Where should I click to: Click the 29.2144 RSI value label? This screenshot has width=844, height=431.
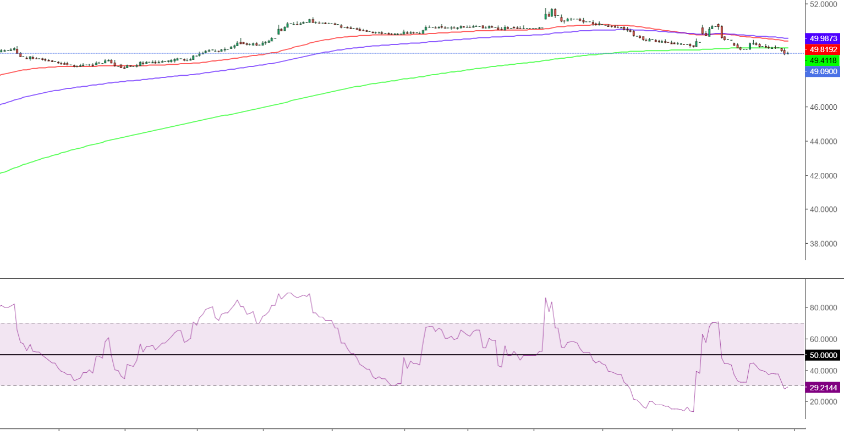(823, 388)
